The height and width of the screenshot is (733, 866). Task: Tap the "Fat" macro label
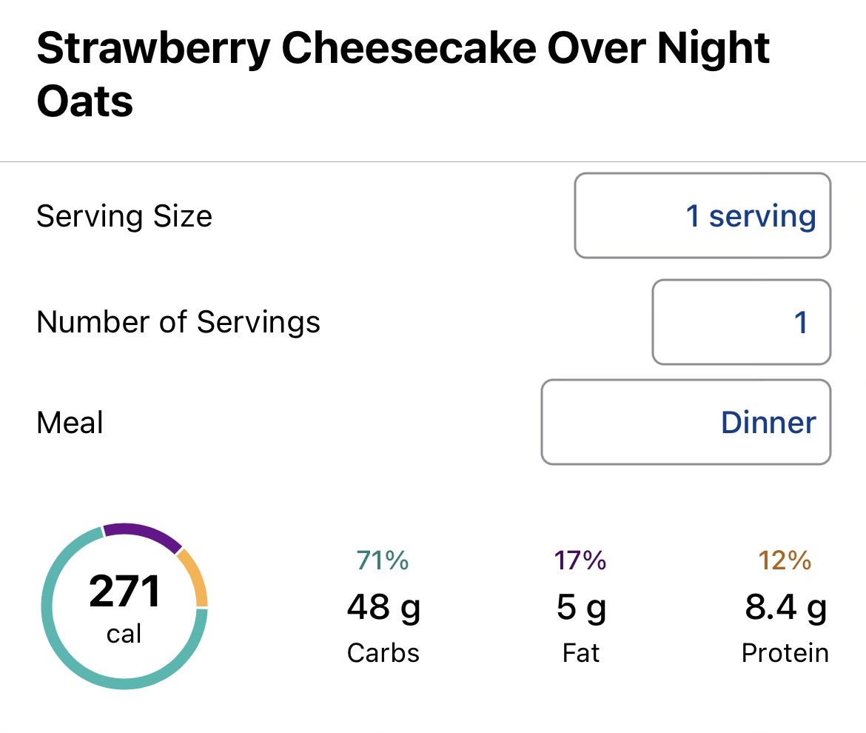tap(581, 653)
